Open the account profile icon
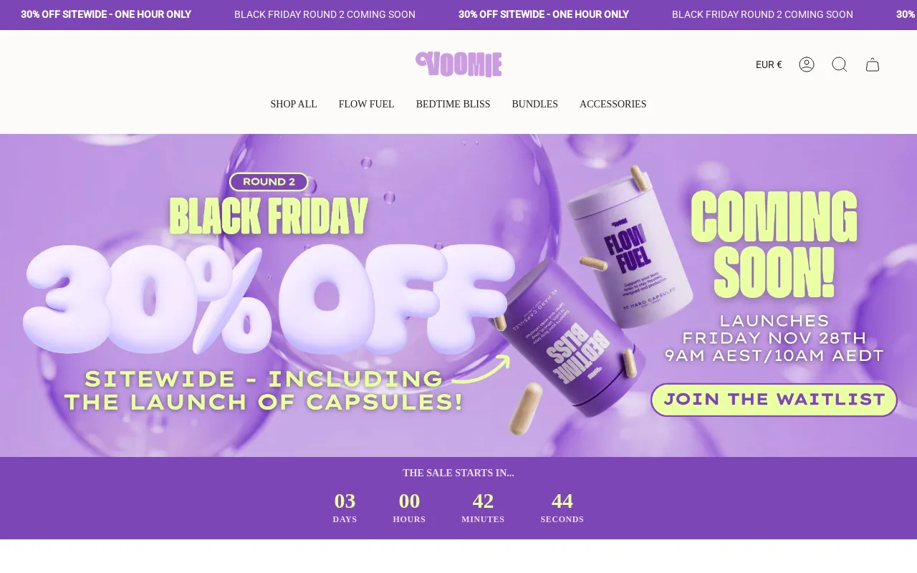917x573 pixels. (807, 64)
